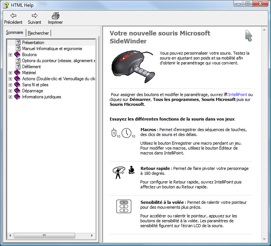Open the Présentation topic

(33, 43)
